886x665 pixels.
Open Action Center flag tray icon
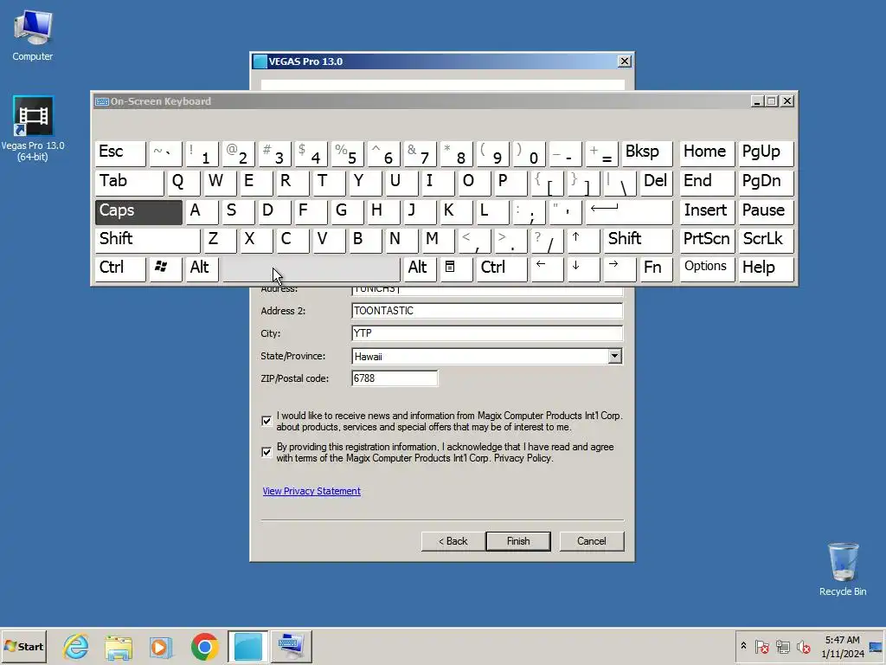[x=762, y=646]
